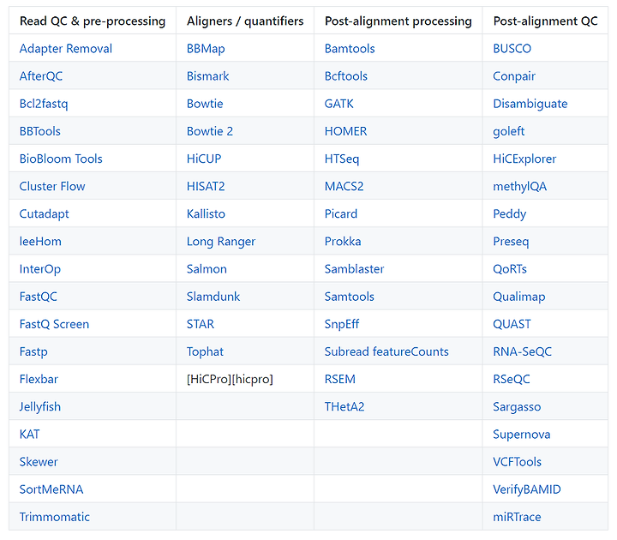Open the Bowtie link in the Bowtie row
This screenshot has width=617, height=540.
205,104
